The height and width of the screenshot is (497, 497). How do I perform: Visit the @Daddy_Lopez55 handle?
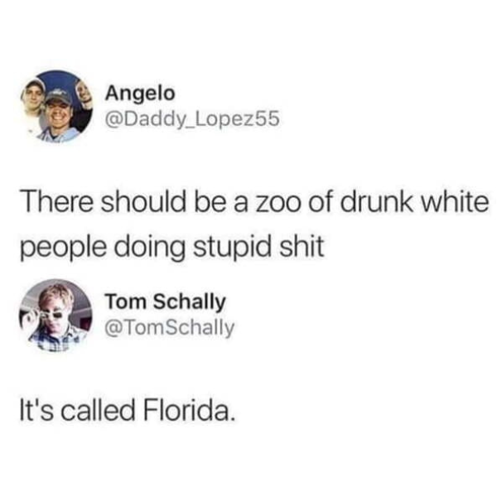pos(192,118)
